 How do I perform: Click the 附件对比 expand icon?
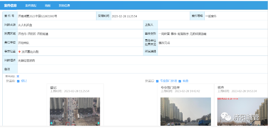pos(18,76)
